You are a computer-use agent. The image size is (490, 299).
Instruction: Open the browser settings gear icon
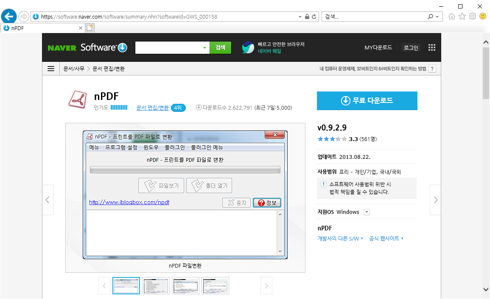click(x=473, y=16)
